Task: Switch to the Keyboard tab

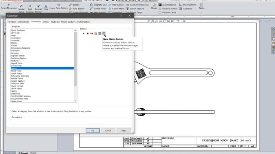Action: [55, 22]
